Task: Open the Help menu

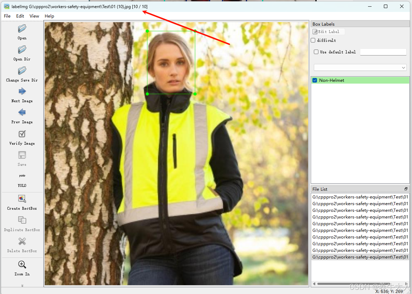Action: coord(49,16)
